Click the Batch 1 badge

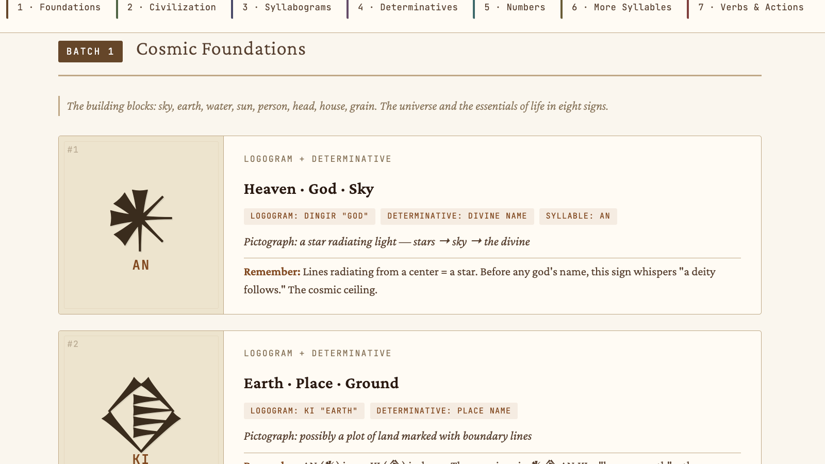[90, 52]
